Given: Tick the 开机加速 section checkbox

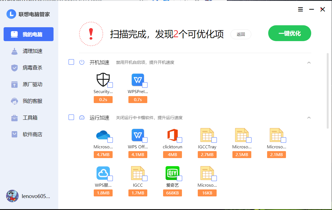Looking at the screenshot, I should (71, 62).
